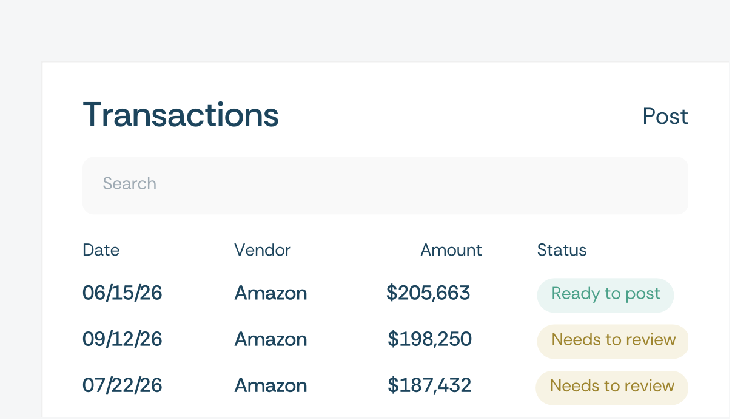Image resolution: width=752 pixels, height=420 pixels.
Task: Click the $187,432 amount
Action: (429, 385)
